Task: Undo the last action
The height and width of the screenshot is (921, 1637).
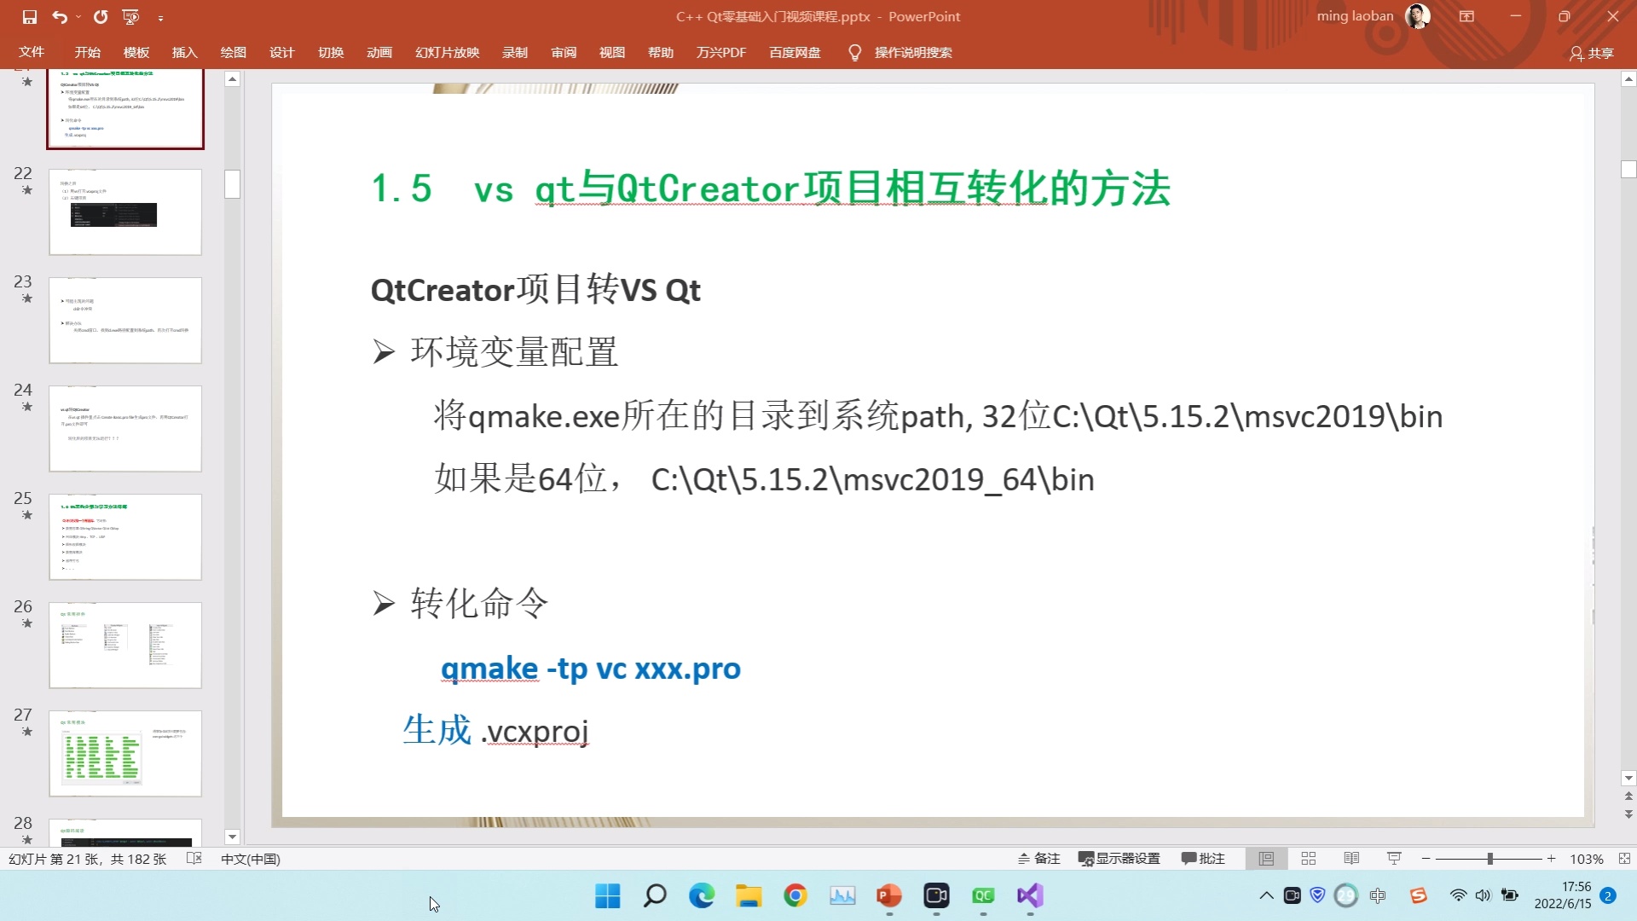Action: tap(58, 16)
